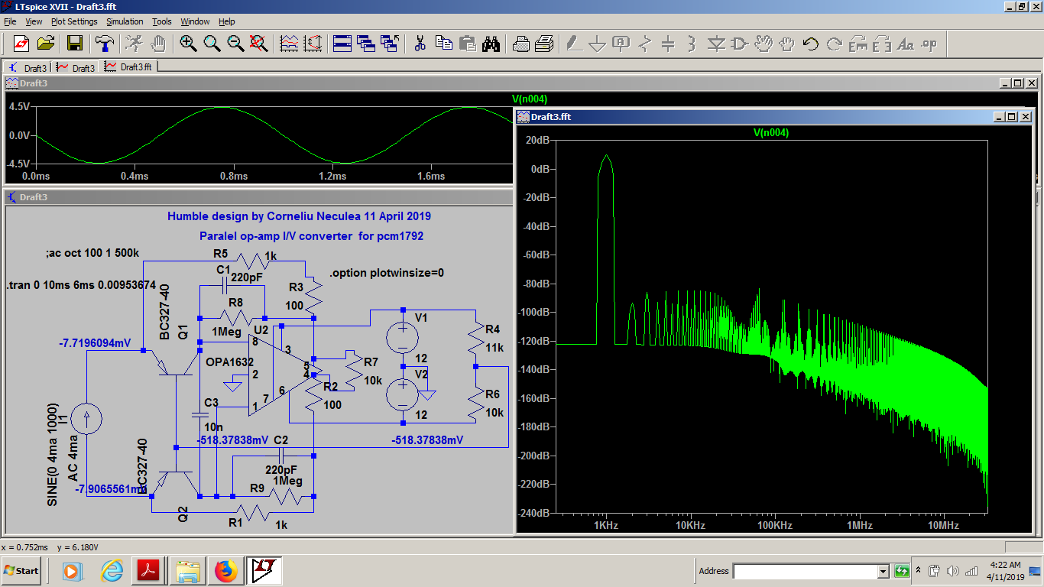Click the '.option plotwinsize=0' directive
The height and width of the screenshot is (587, 1044).
[387, 273]
